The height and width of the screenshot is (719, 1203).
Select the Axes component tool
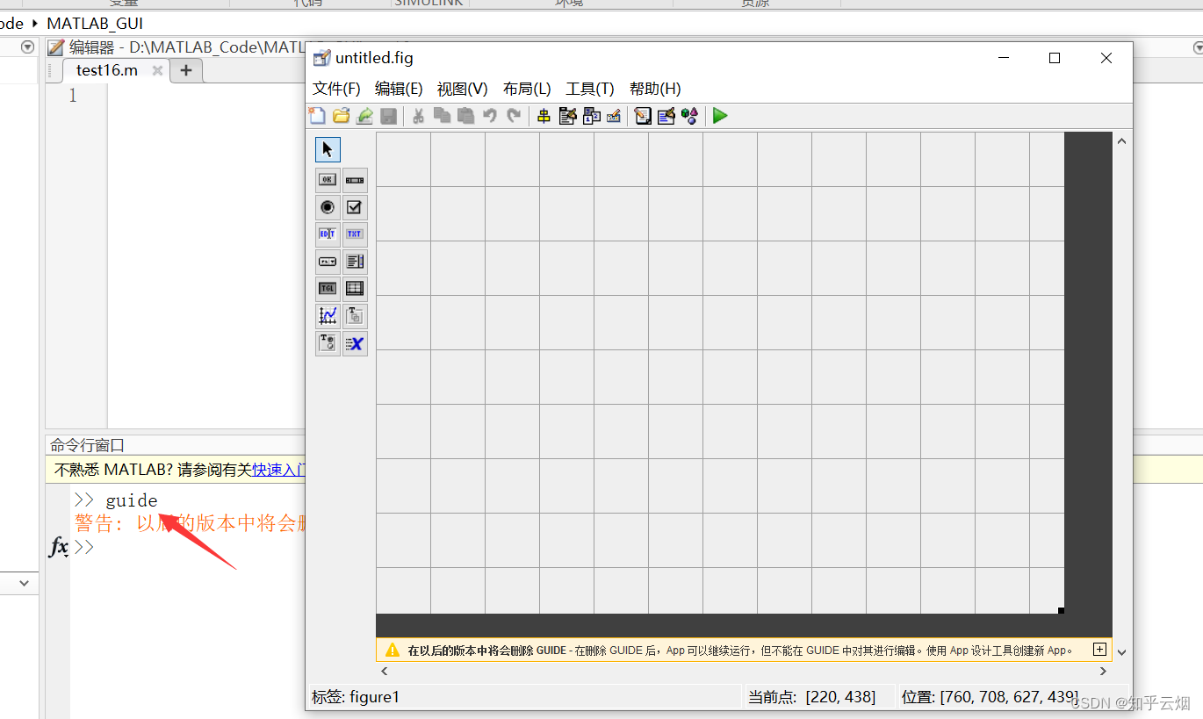[x=327, y=315]
